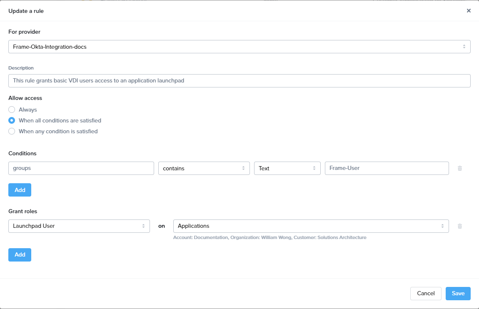Click the Account and Organization helper text

[x=269, y=238]
